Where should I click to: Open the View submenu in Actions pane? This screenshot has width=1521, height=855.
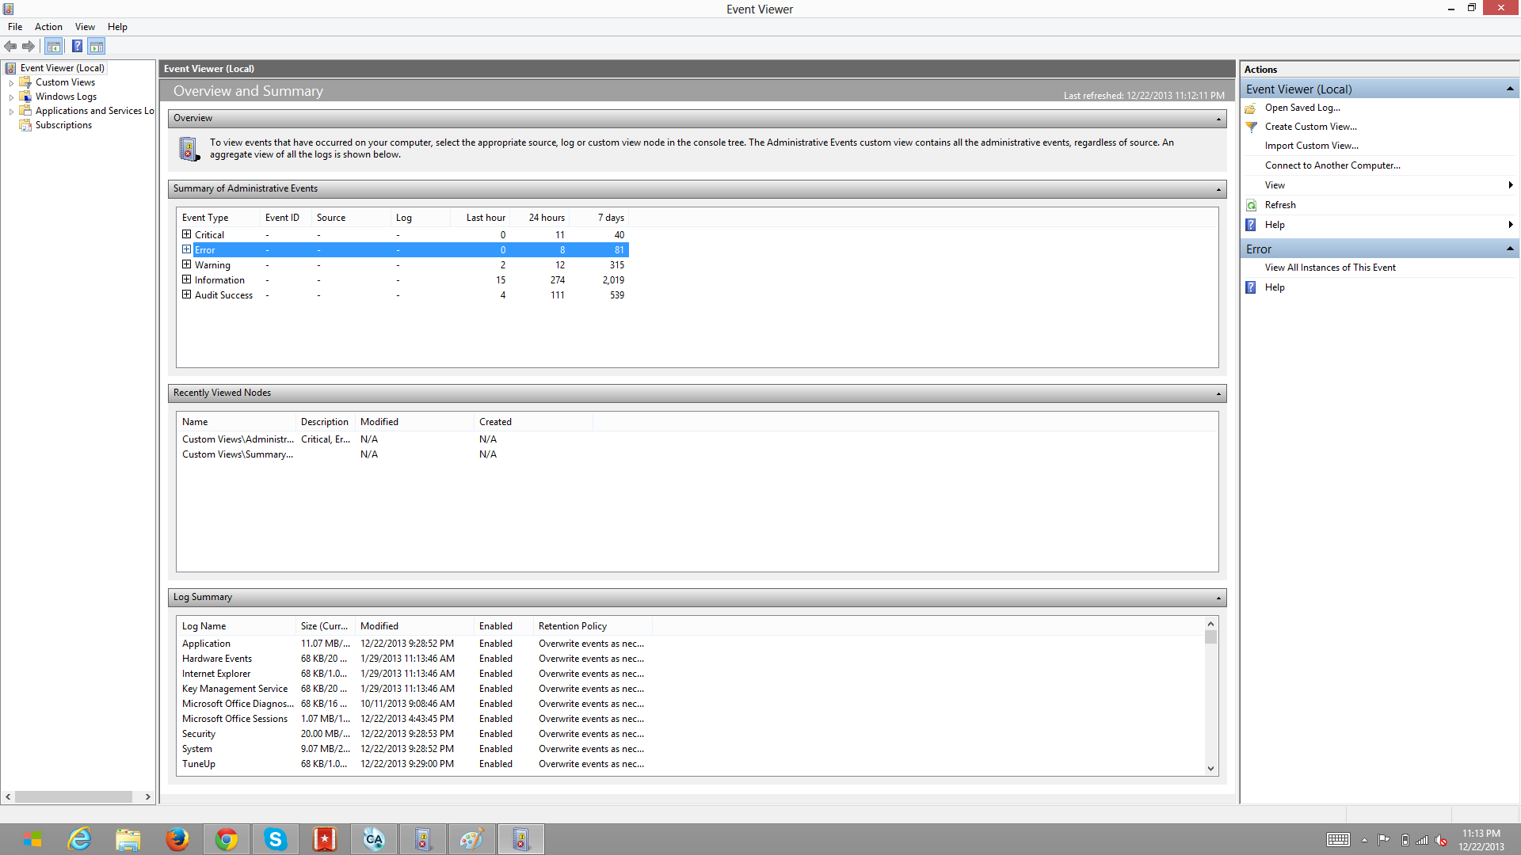(1380, 185)
